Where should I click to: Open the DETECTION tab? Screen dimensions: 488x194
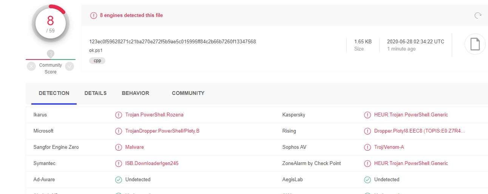point(54,93)
